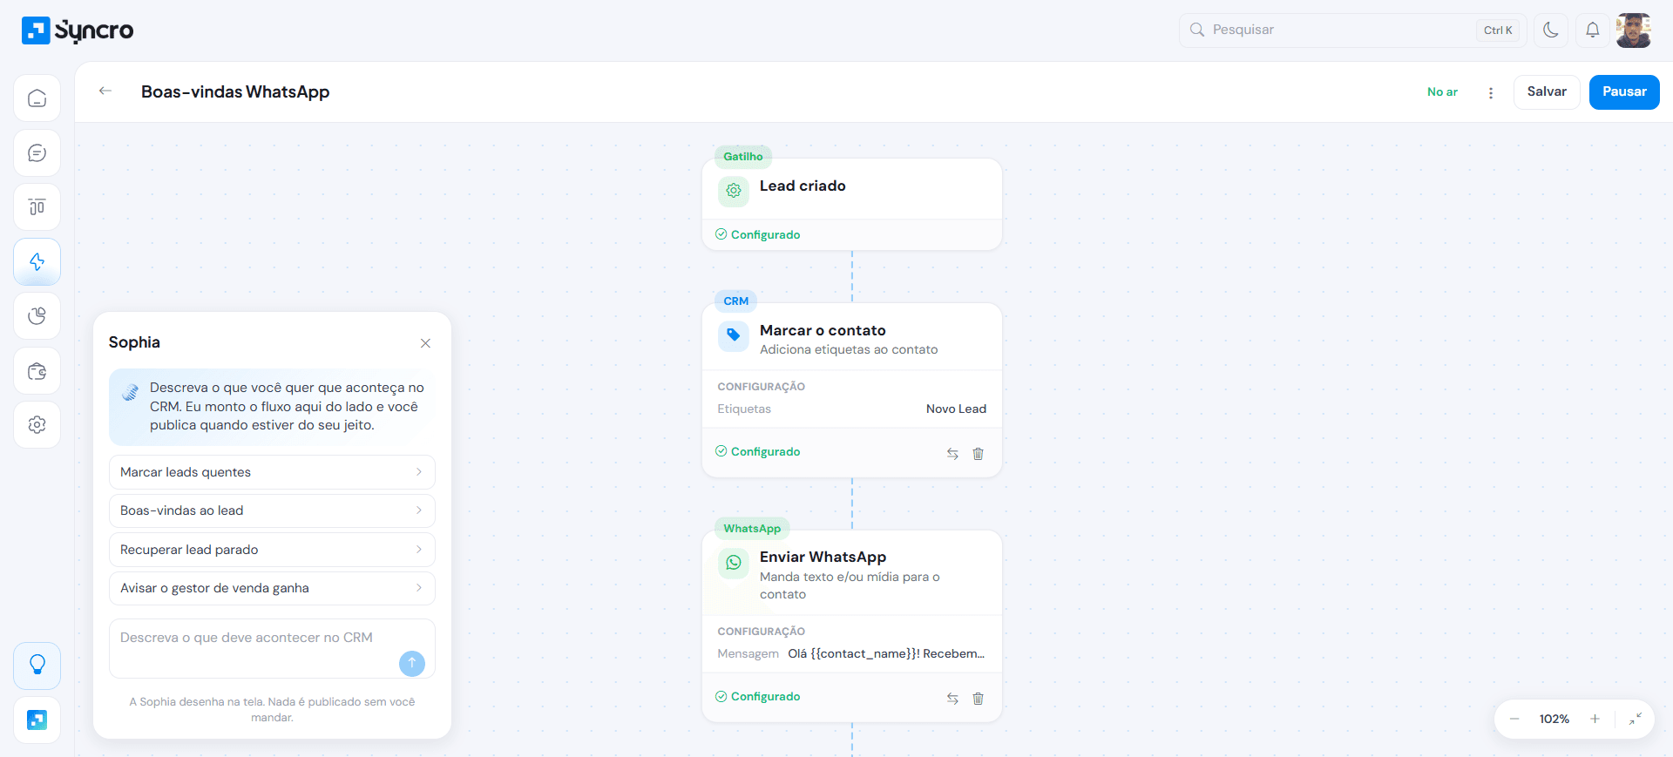The image size is (1673, 757).
Task: Open the conversations chat icon in sidebar
Action: click(37, 153)
